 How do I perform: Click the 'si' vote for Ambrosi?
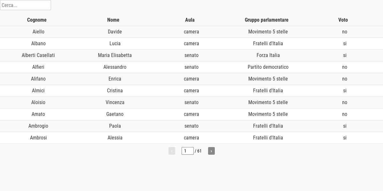pos(345,138)
